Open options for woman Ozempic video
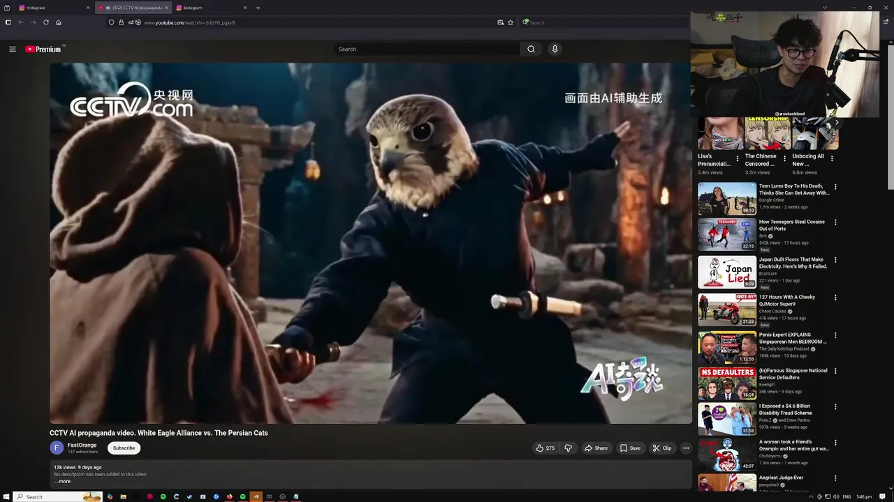 click(835, 443)
